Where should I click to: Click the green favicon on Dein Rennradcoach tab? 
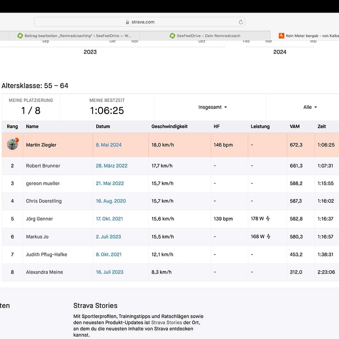click(x=172, y=36)
